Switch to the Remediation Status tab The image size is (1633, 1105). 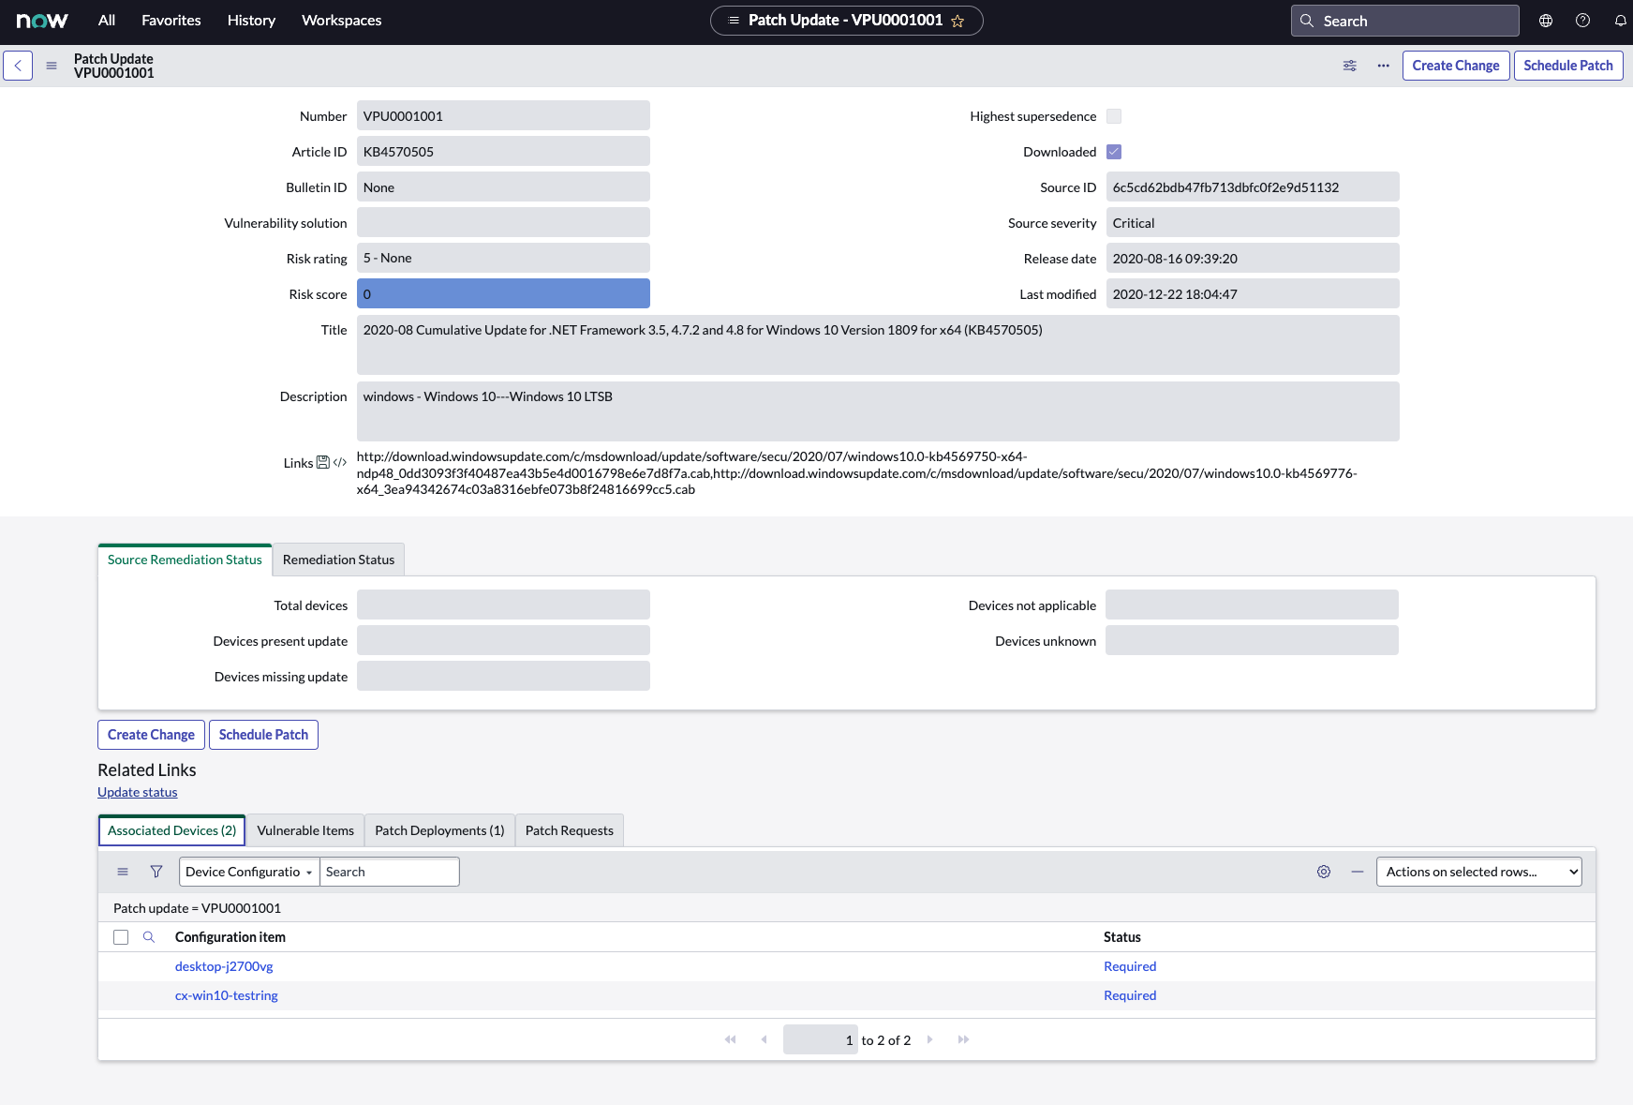(x=338, y=560)
